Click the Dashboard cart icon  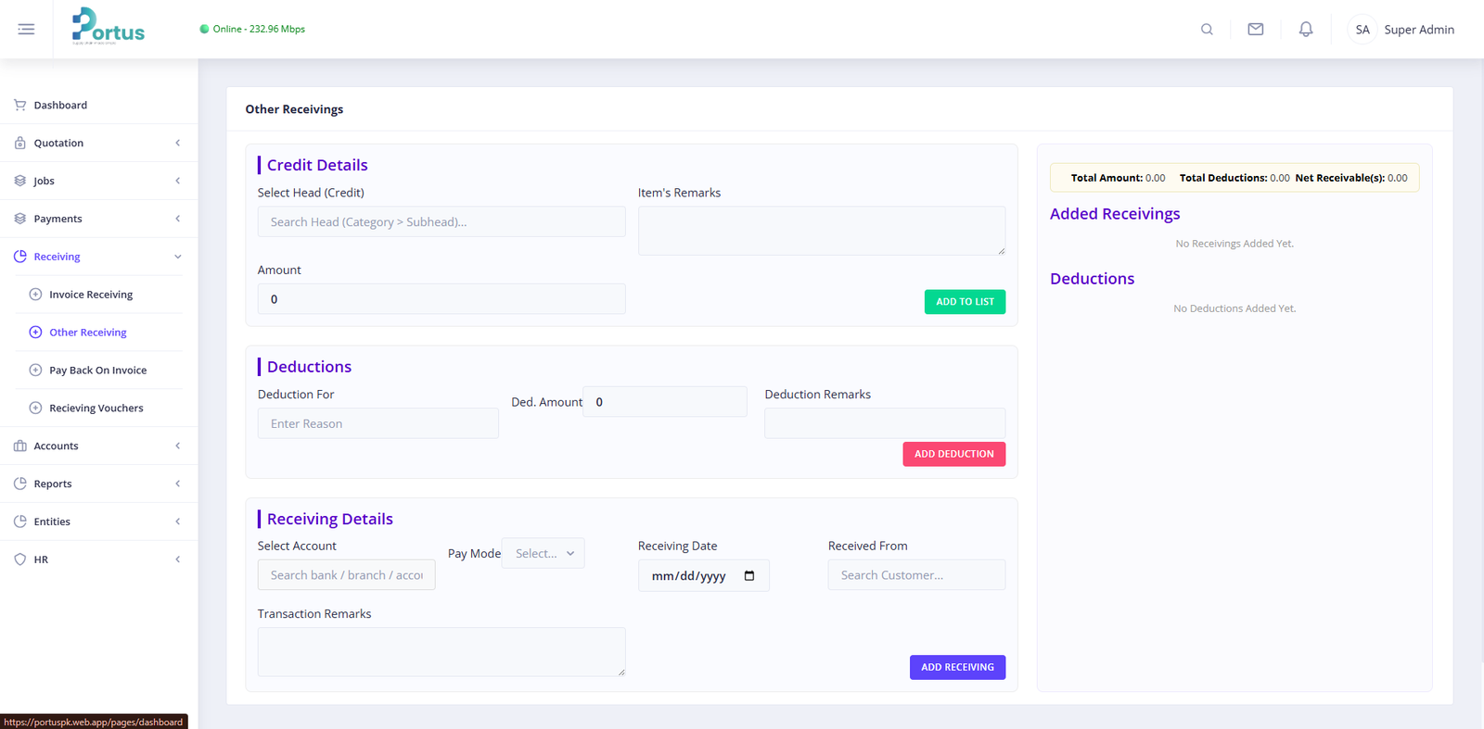(20, 106)
